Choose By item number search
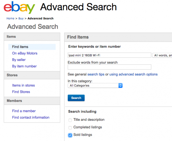Screen dimensions: 172x141 coord(24,66)
